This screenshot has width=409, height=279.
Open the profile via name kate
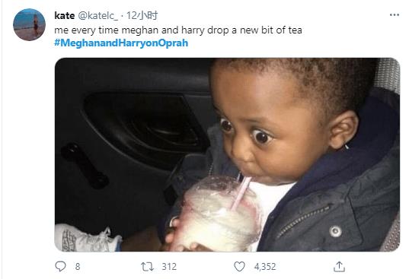tap(65, 16)
